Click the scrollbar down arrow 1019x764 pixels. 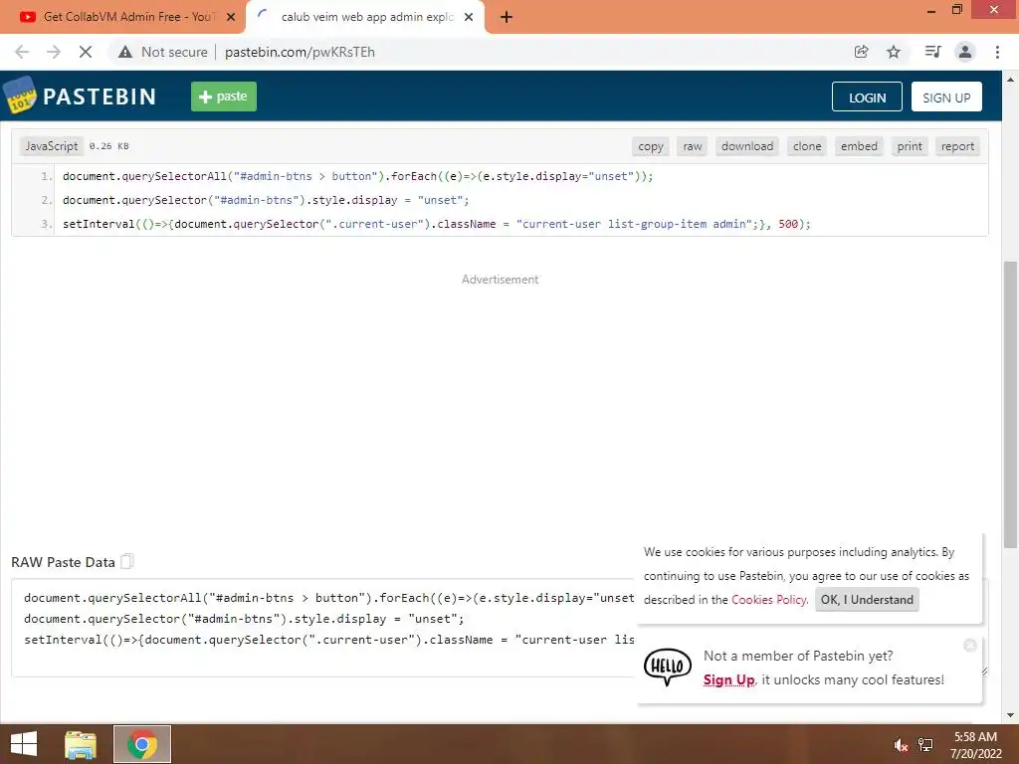coord(1010,715)
